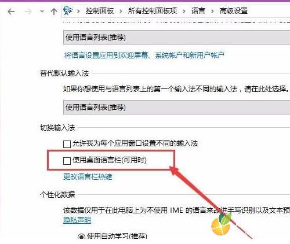Viewport: 290px width, 244px height.
Task: Go back with the left arrow button
Action: (11, 12)
